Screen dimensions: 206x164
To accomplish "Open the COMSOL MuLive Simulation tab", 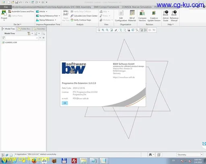I will click(x=137, y=7).
